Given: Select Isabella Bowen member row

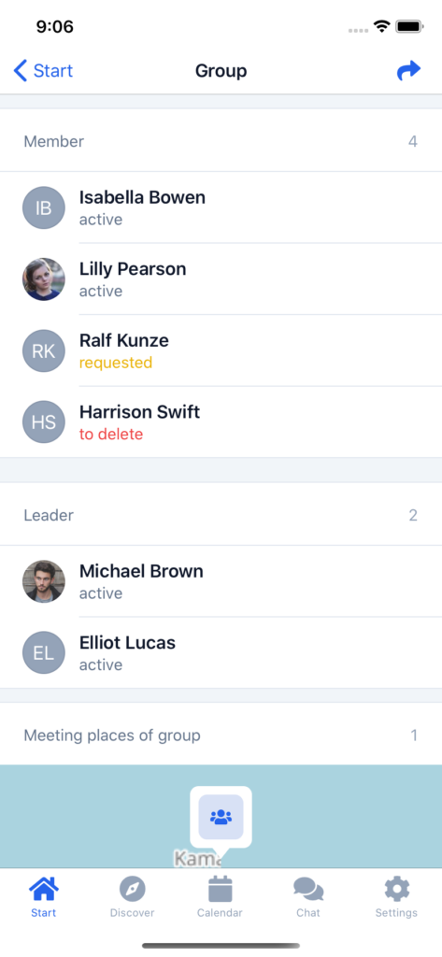Looking at the screenshot, I should click(221, 207).
